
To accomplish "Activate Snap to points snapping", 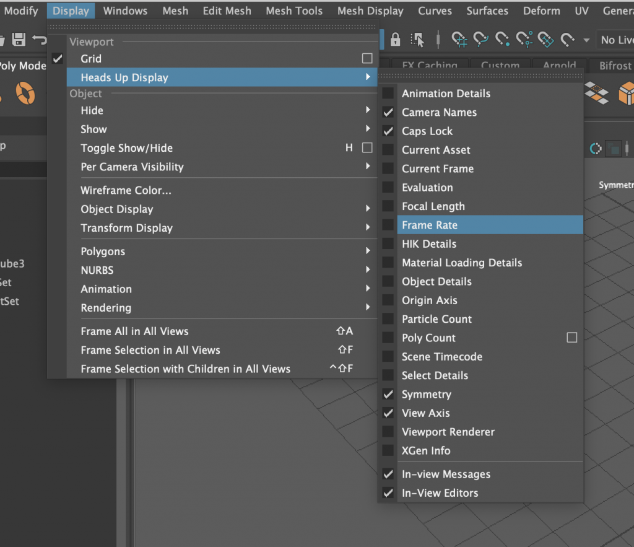I will pos(503,40).
